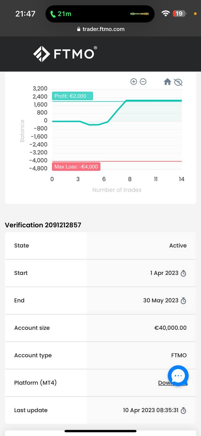This screenshot has width=201, height=436.
Task: Tap the Account size €40,000.00 value
Action: [170, 328]
